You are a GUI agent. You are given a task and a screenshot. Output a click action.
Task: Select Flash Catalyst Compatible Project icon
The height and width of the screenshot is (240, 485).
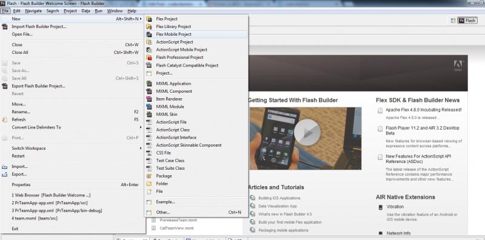click(149, 65)
